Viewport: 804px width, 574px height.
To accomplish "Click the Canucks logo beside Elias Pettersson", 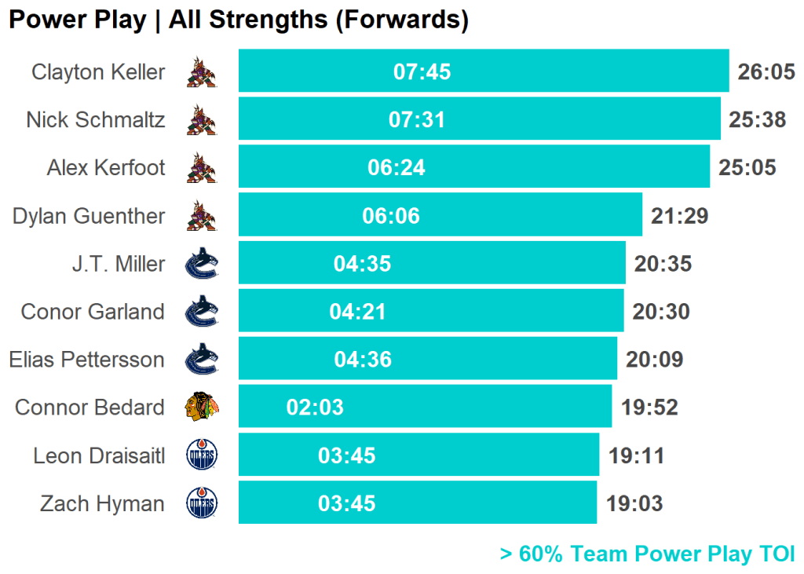I will pyautogui.click(x=202, y=360).
